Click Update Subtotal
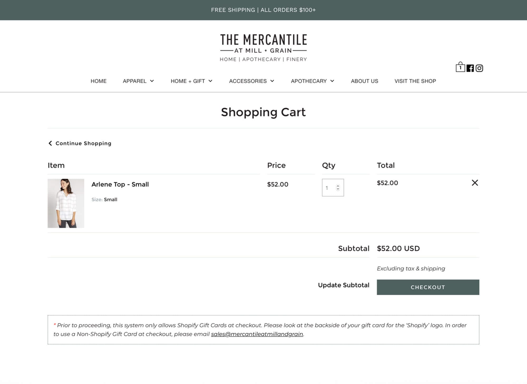The width and height of the screenshot is (527, 384). coord(344,285)
